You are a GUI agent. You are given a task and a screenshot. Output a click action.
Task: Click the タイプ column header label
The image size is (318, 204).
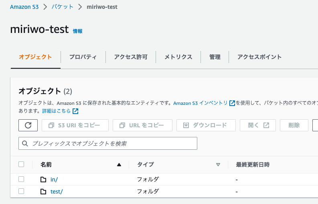click(146, 165)
